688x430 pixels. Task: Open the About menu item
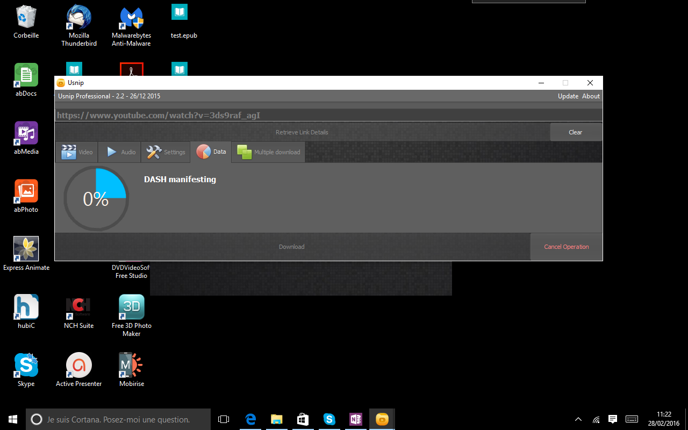pos(591,96)
